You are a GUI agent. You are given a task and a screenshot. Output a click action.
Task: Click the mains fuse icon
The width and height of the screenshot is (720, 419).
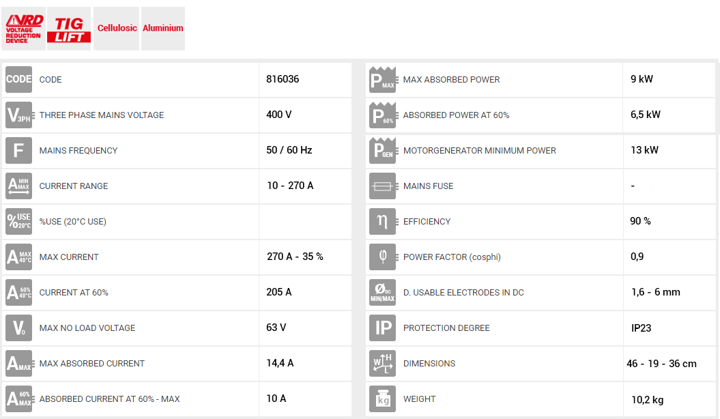(382, 186)
